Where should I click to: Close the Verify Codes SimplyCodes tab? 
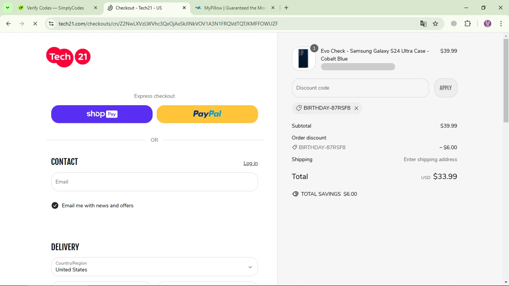click(95, 8)
